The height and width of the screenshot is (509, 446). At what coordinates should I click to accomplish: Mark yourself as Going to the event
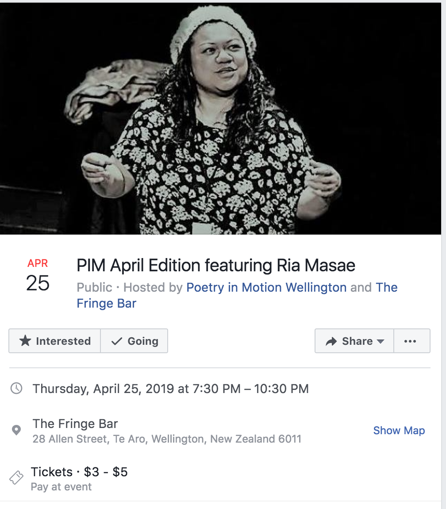(x=134, y=341)
